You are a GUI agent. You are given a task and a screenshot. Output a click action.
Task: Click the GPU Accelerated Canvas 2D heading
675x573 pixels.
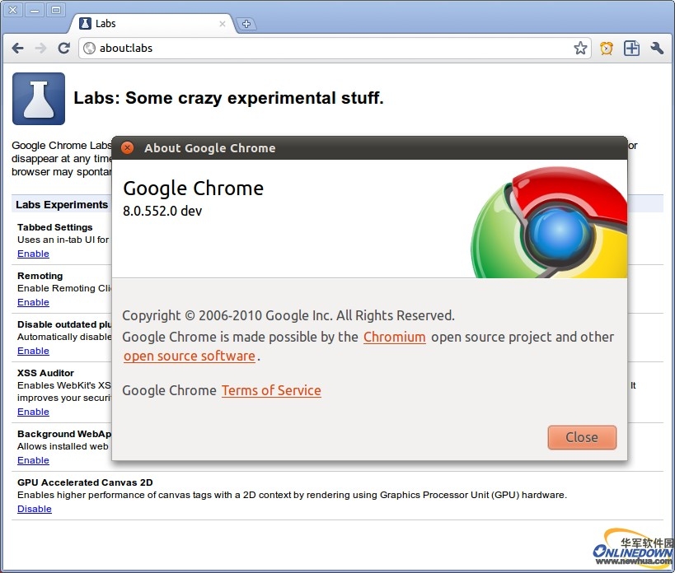click(85, 482)
